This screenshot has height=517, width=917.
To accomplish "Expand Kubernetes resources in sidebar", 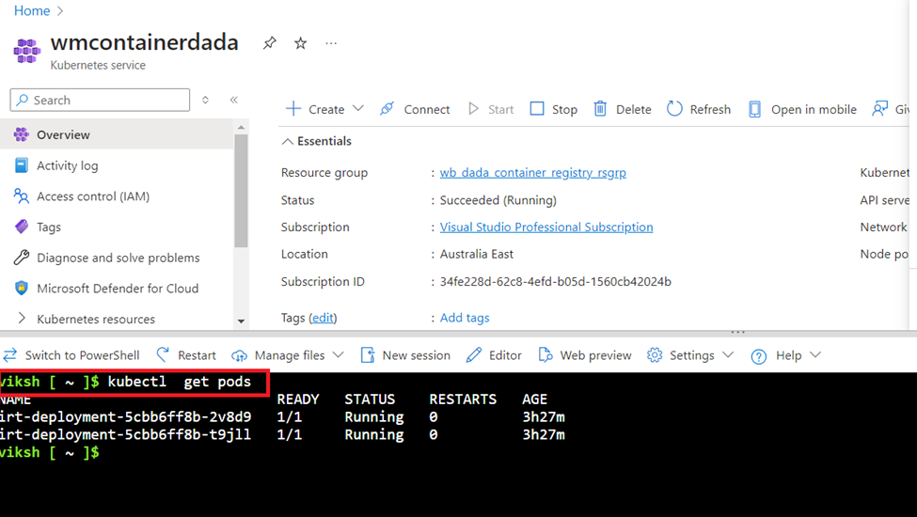I will (x=22, y=319).
